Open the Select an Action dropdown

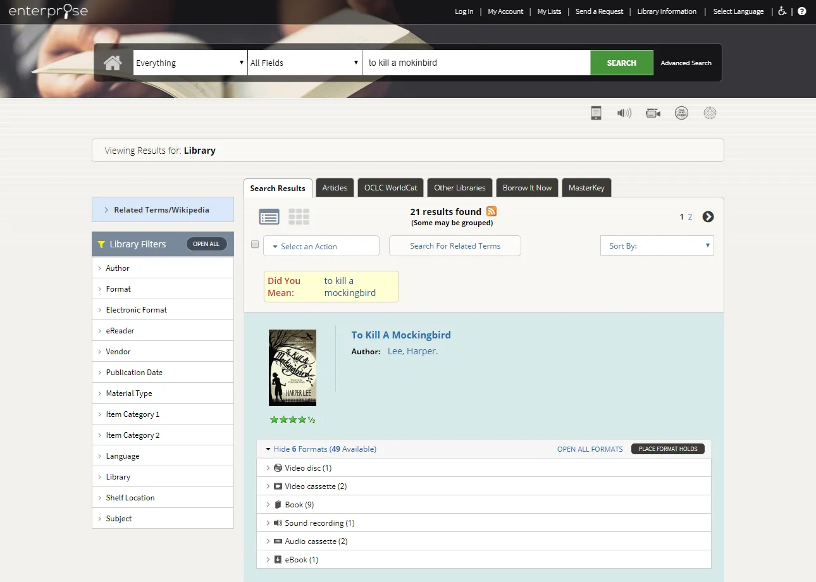[321, 246]
